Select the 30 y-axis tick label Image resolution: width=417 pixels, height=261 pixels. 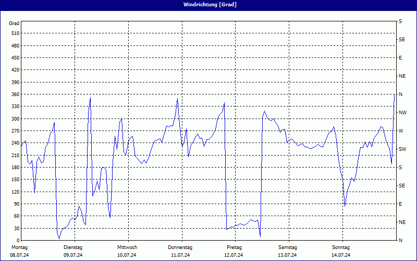17,228
